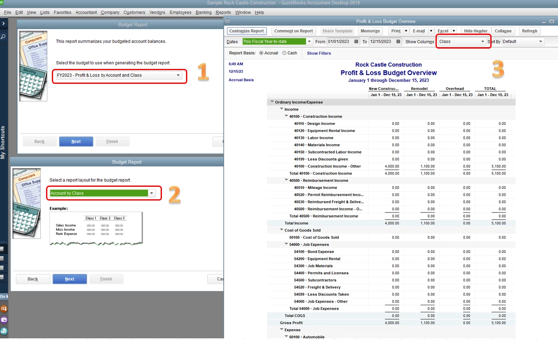Click the Rock Castle Construction report title

coord(389,65)
